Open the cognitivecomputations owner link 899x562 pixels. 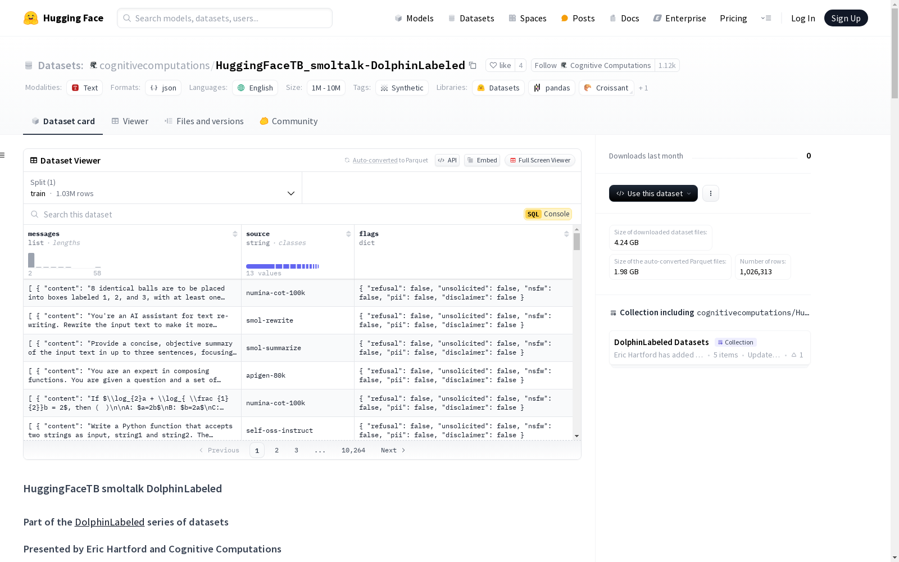click(x=155, y=66)
